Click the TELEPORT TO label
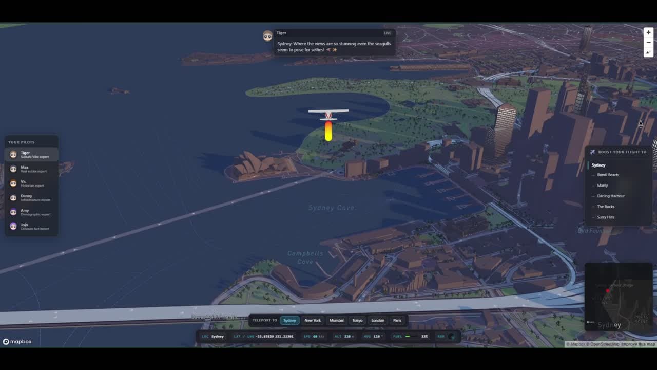 [265, 320]
